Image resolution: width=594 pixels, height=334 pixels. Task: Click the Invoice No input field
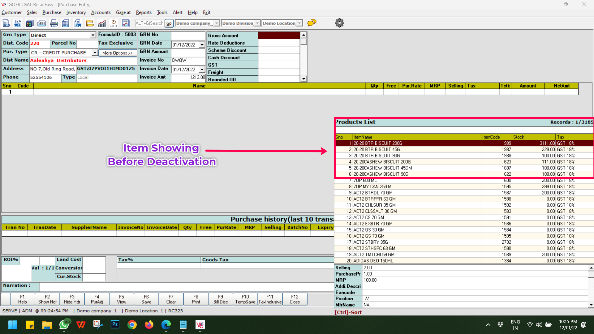point(188,60)
